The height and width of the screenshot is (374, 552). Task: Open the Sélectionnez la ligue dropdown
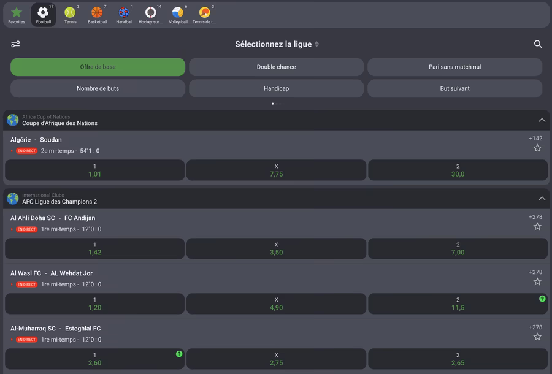[x=277, y=44]
